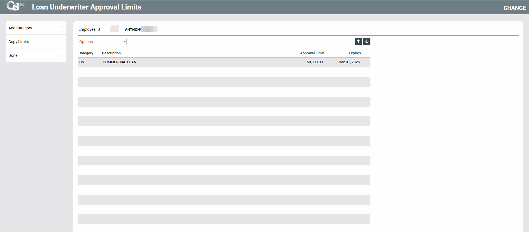Click the CB logo in header
This screenshot has height=232, width=529.
click(15, 6)
